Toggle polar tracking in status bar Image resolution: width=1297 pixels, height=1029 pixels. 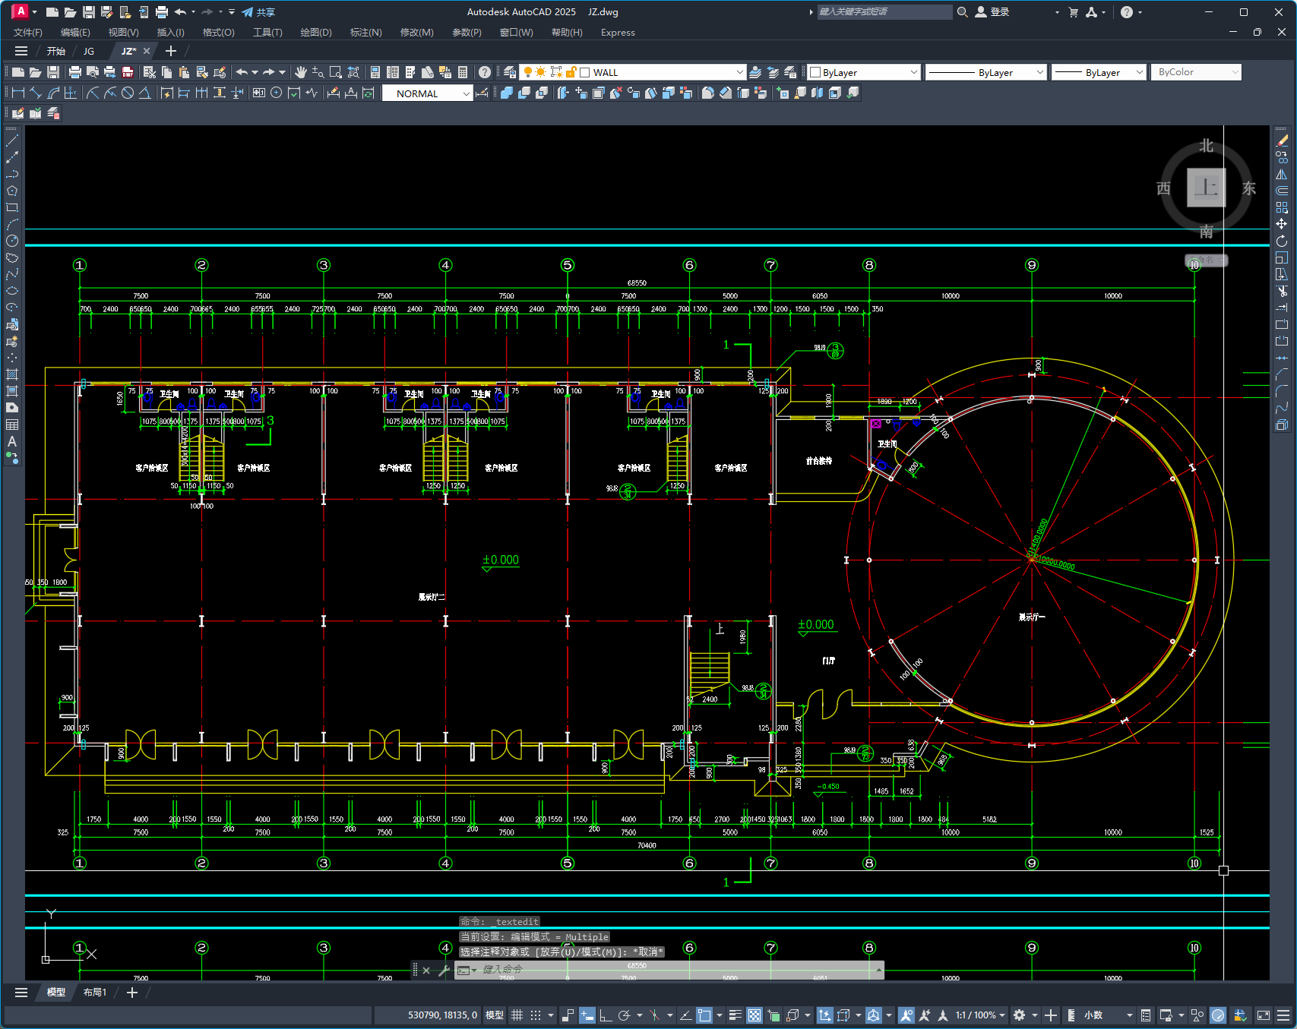[x=625, y=1015]
